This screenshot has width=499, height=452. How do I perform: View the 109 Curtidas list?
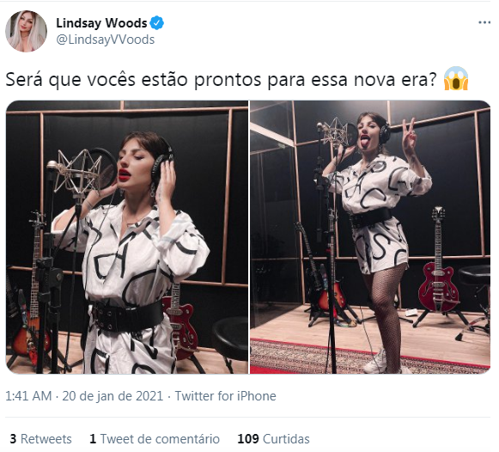(273, 438)
